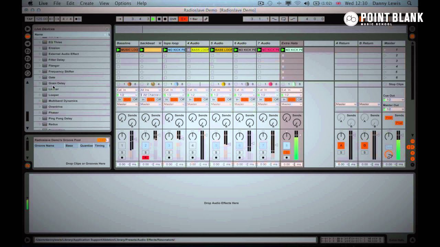Open the Create menu
The width and height of the screenshot is (440, 247).
87,3
